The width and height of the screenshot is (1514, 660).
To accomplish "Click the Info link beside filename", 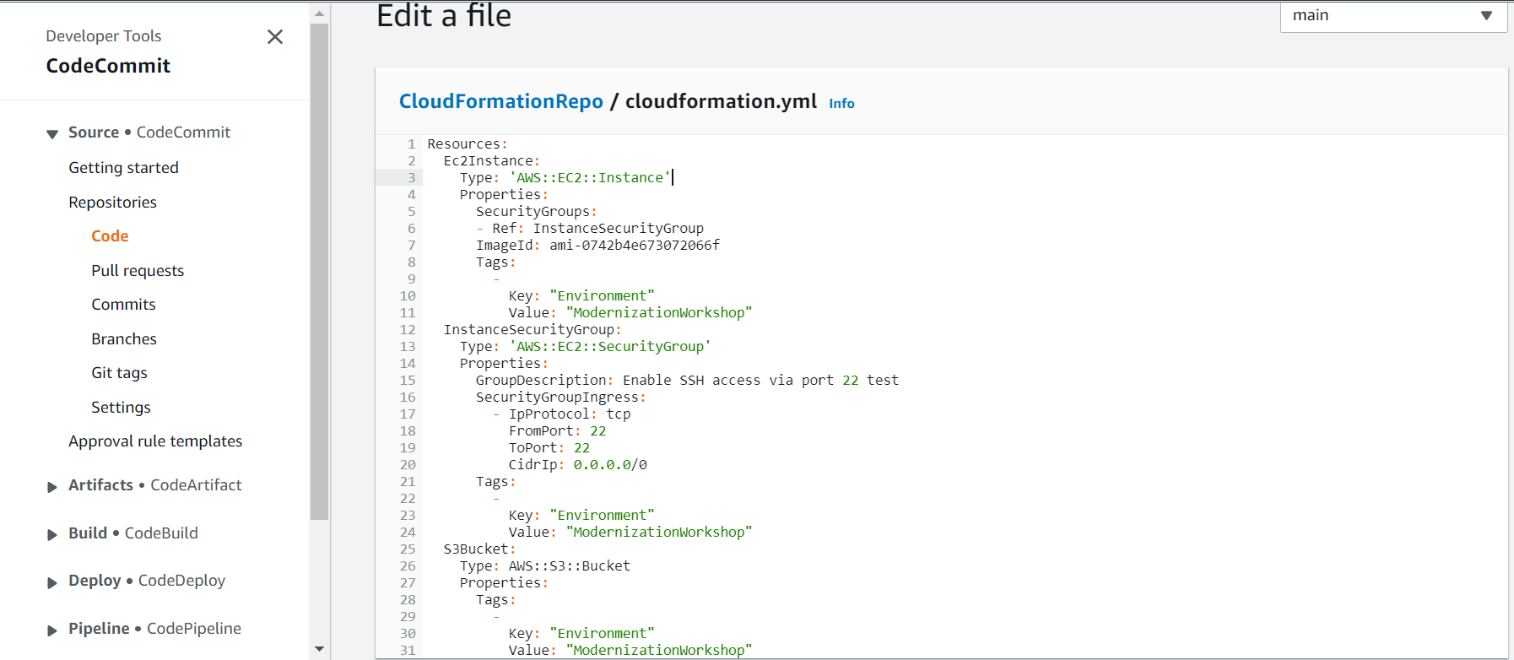I will pos(841,104).
